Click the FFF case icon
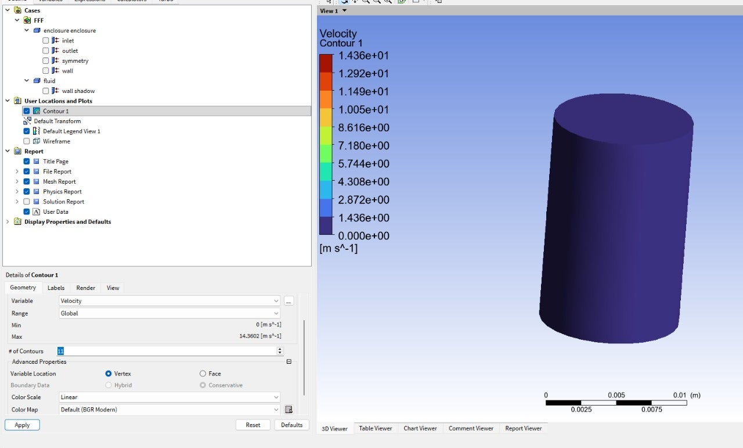743x448 pixels. click(x=27, y=20)
